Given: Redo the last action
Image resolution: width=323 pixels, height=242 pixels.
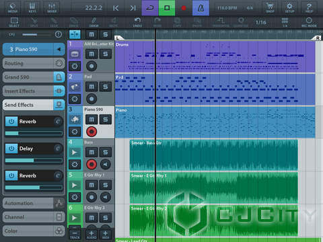Looking at the screenshot, I should pos(157,22).
